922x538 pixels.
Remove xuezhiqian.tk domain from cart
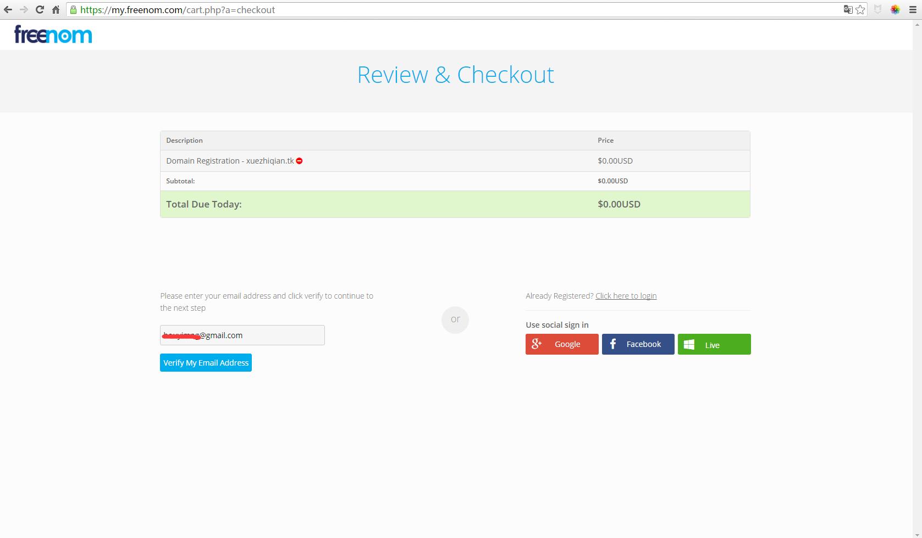[299, 161]
